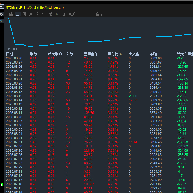The image size is (193, 193).
Task: Select the 2025.07.28 date cell
Action: (x=14, y=150)
